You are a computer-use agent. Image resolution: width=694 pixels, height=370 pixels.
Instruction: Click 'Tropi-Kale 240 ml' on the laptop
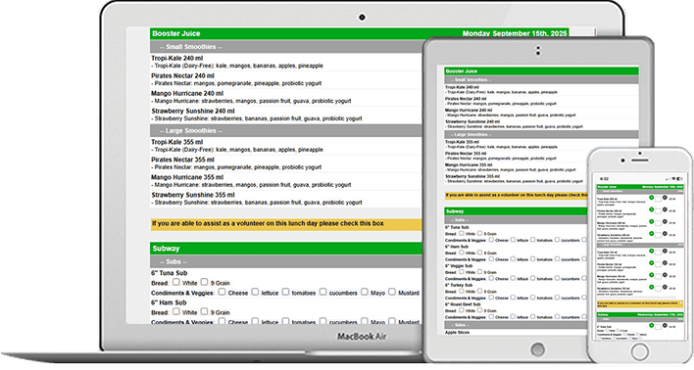click(177, 58)
